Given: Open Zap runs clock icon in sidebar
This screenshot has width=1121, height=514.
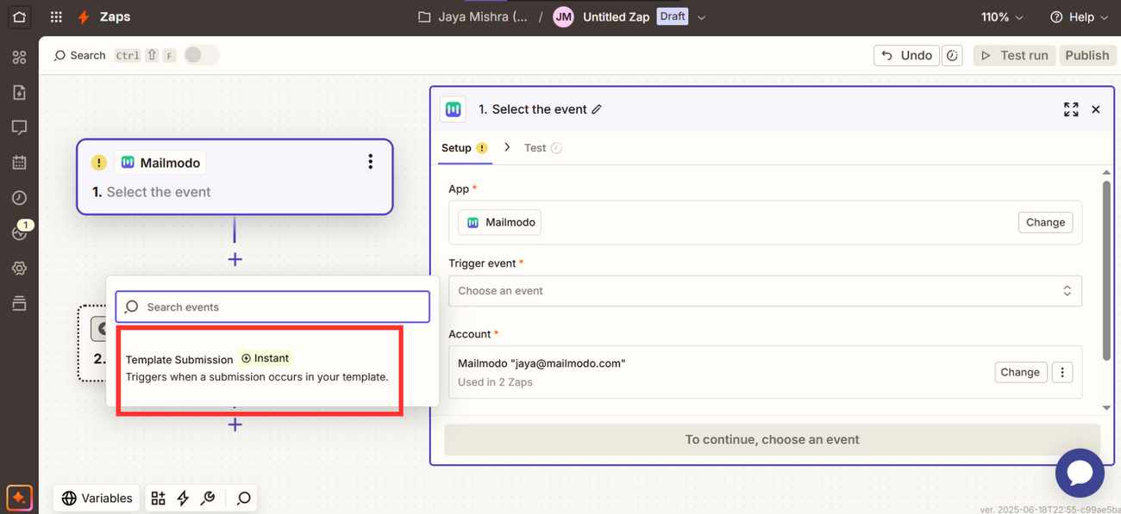Looking at the screenshot, I should [x=19, y=198].
